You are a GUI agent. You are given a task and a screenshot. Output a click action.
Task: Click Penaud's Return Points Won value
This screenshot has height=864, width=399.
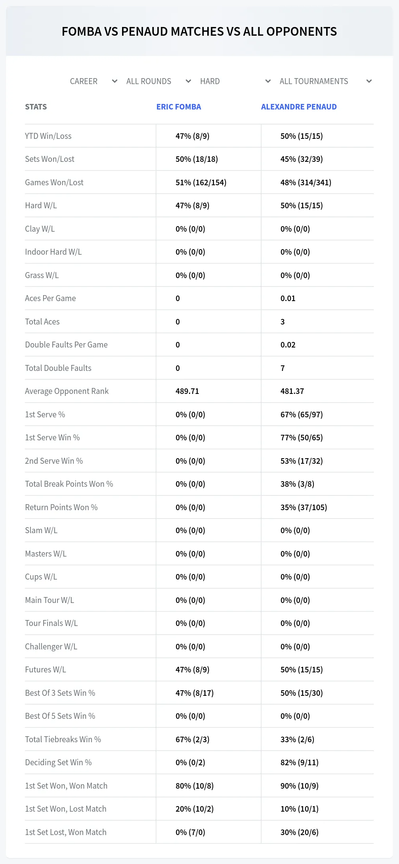pos(304,507)
